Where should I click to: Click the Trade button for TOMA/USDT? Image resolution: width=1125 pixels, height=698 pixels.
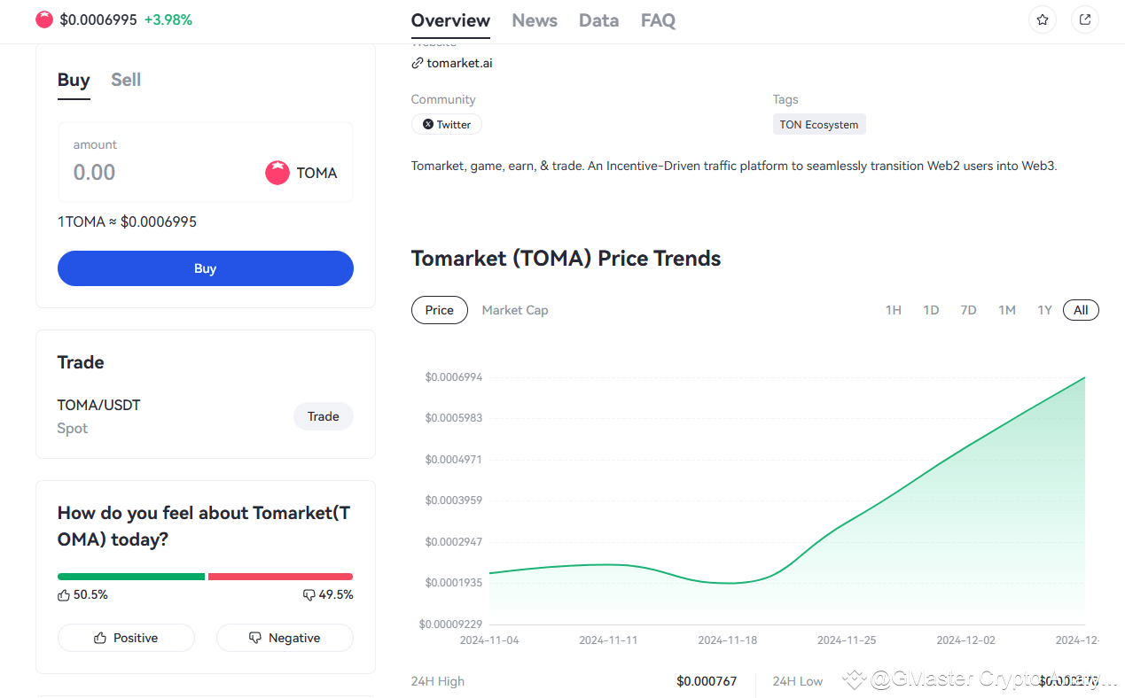[x=324, y=416]
